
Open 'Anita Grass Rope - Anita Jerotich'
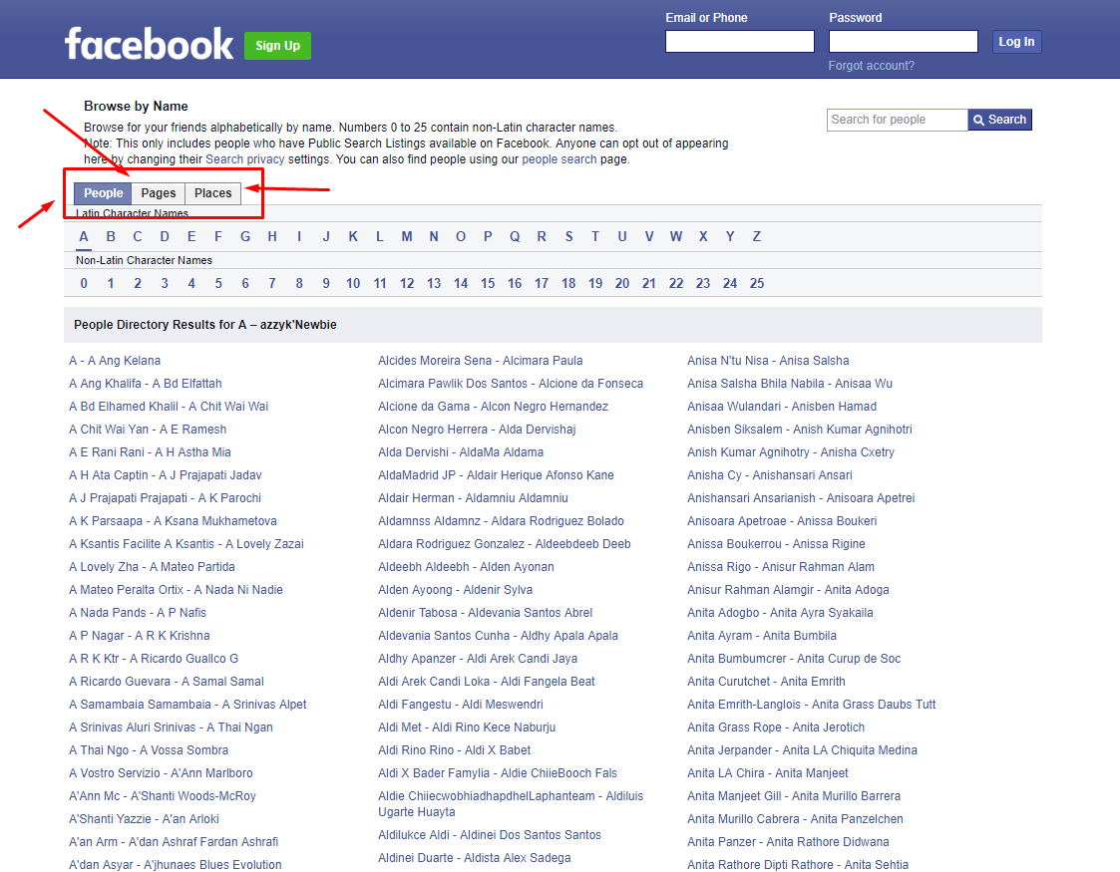point(776,727)
